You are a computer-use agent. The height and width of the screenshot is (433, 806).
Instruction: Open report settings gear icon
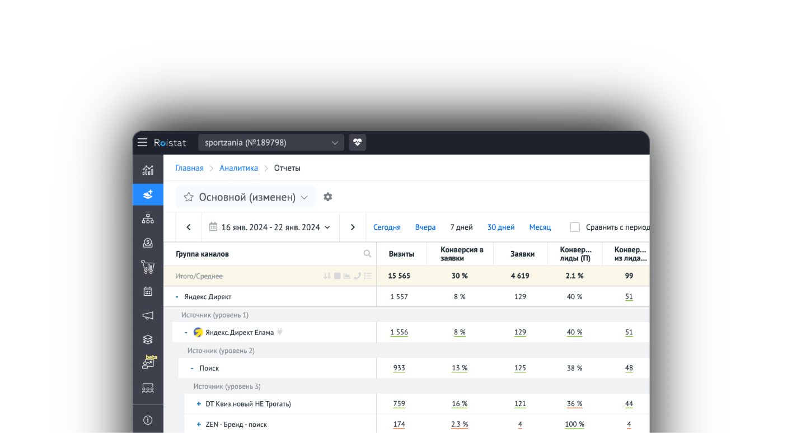[328, 197]
